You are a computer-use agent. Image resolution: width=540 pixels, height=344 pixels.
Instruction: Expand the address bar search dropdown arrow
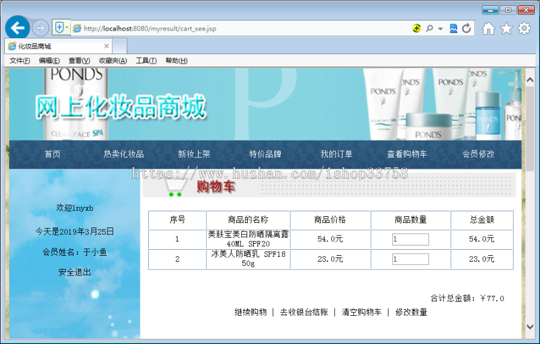coord(440,29)
